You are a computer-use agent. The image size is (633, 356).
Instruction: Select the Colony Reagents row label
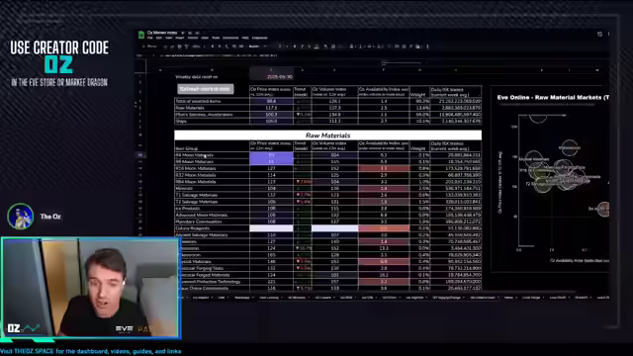click(192, 228)
